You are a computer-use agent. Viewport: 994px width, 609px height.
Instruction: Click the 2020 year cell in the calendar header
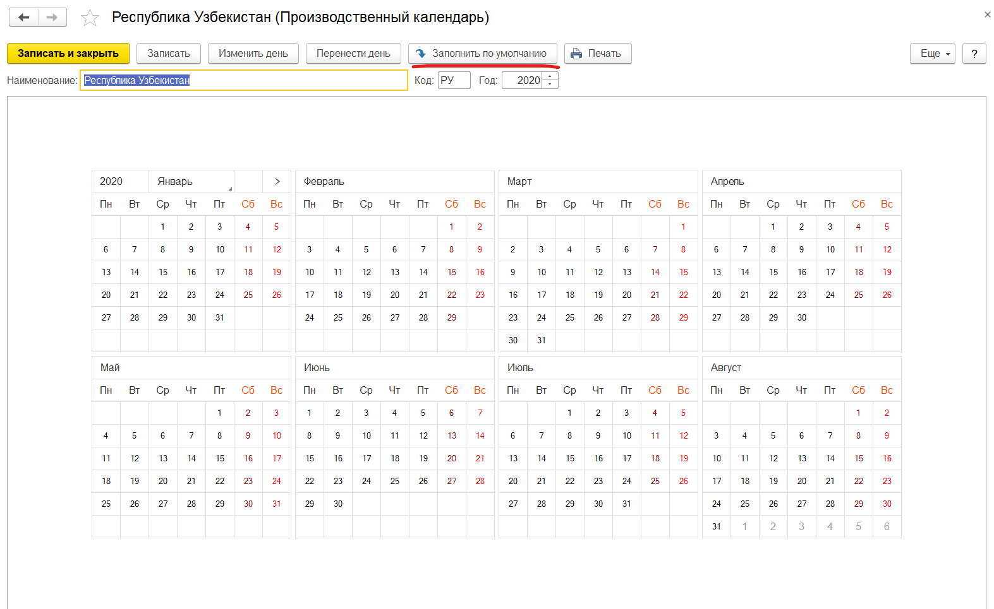[x=120, y=181]
